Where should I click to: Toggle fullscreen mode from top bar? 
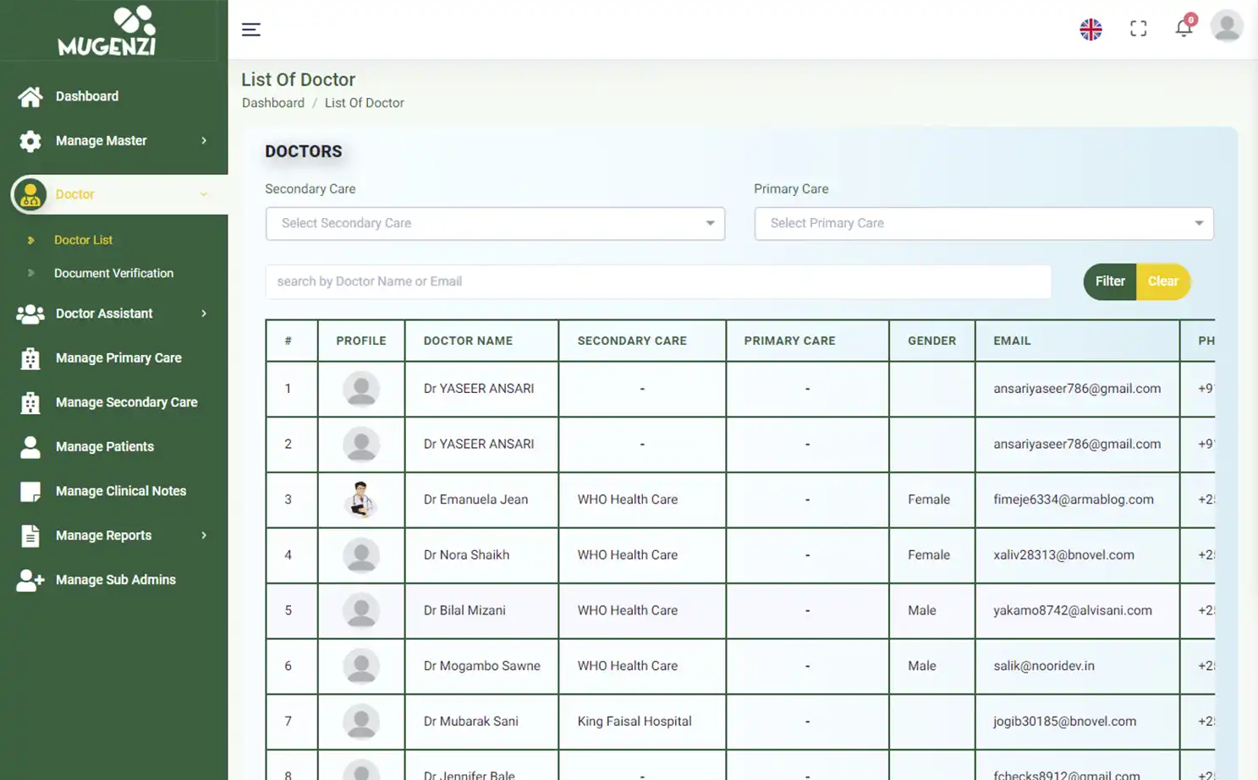1138,28
